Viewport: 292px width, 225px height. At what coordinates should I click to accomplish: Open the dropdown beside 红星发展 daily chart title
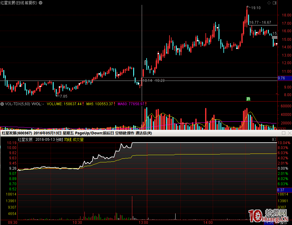point(41,3)
